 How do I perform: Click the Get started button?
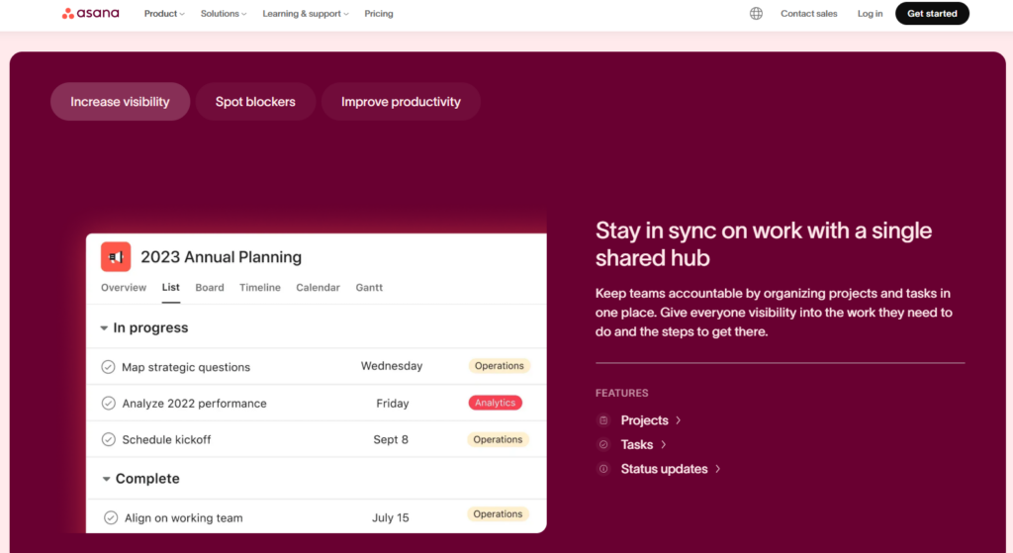point(932,14)
